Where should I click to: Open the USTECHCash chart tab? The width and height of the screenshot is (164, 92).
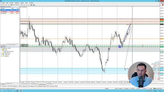pyautogui.click(x=25, y=84)
